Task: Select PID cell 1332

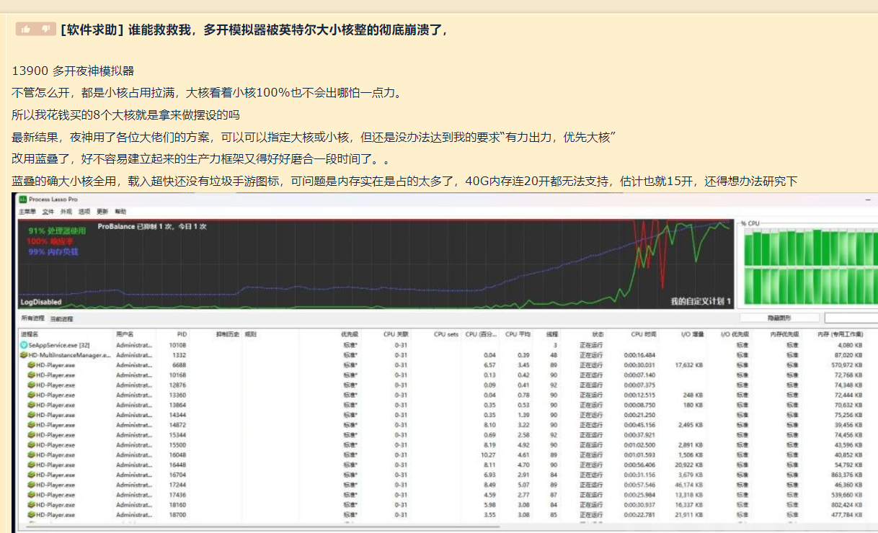Action: (179, 355)
